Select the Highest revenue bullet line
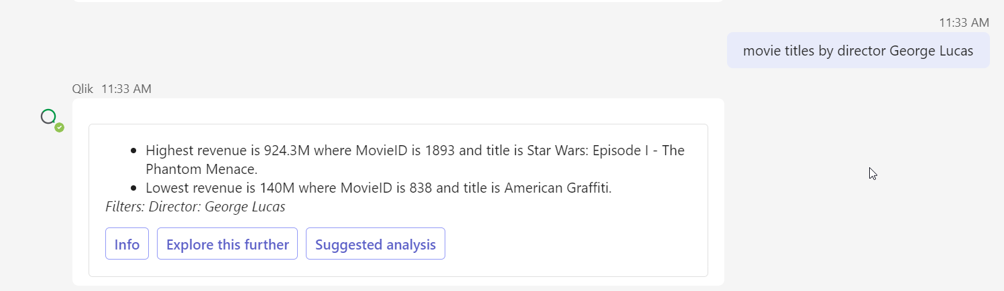 [415, 159]
